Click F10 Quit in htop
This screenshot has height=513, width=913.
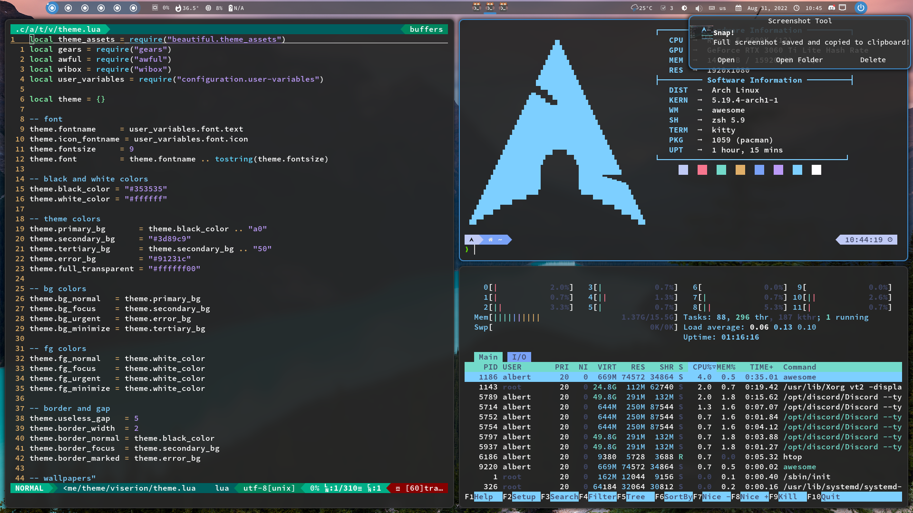(823, 496)
